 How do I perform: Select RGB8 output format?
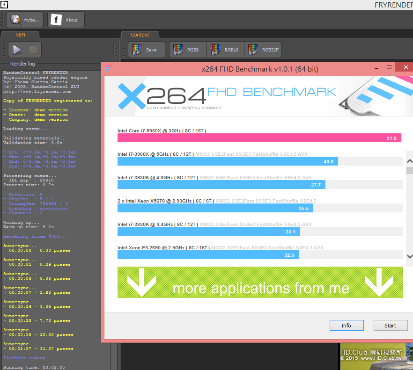tap(187, 50)
